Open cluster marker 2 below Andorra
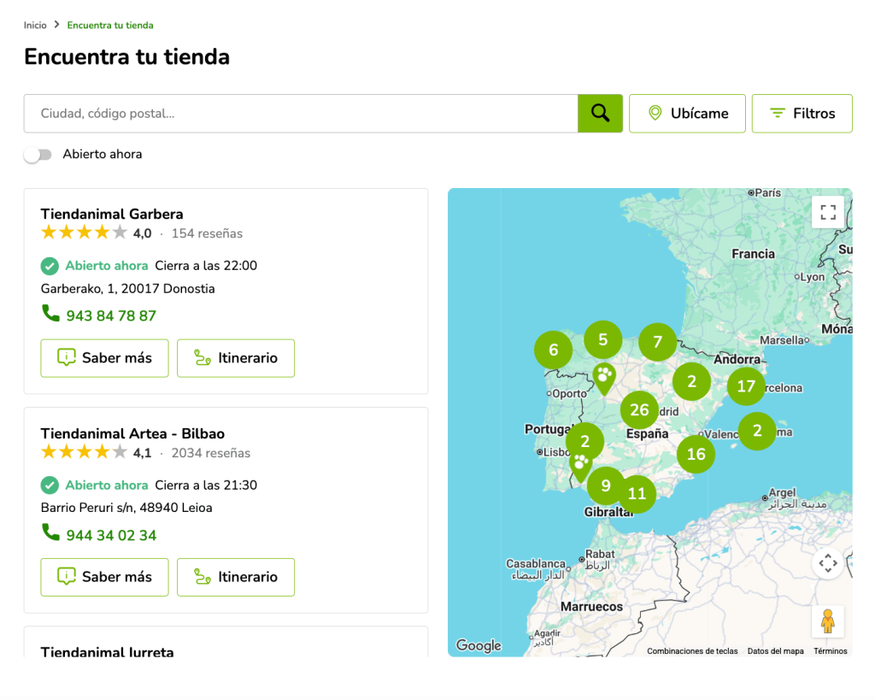Viewport: 875px width, 700px height. [691, 382]
